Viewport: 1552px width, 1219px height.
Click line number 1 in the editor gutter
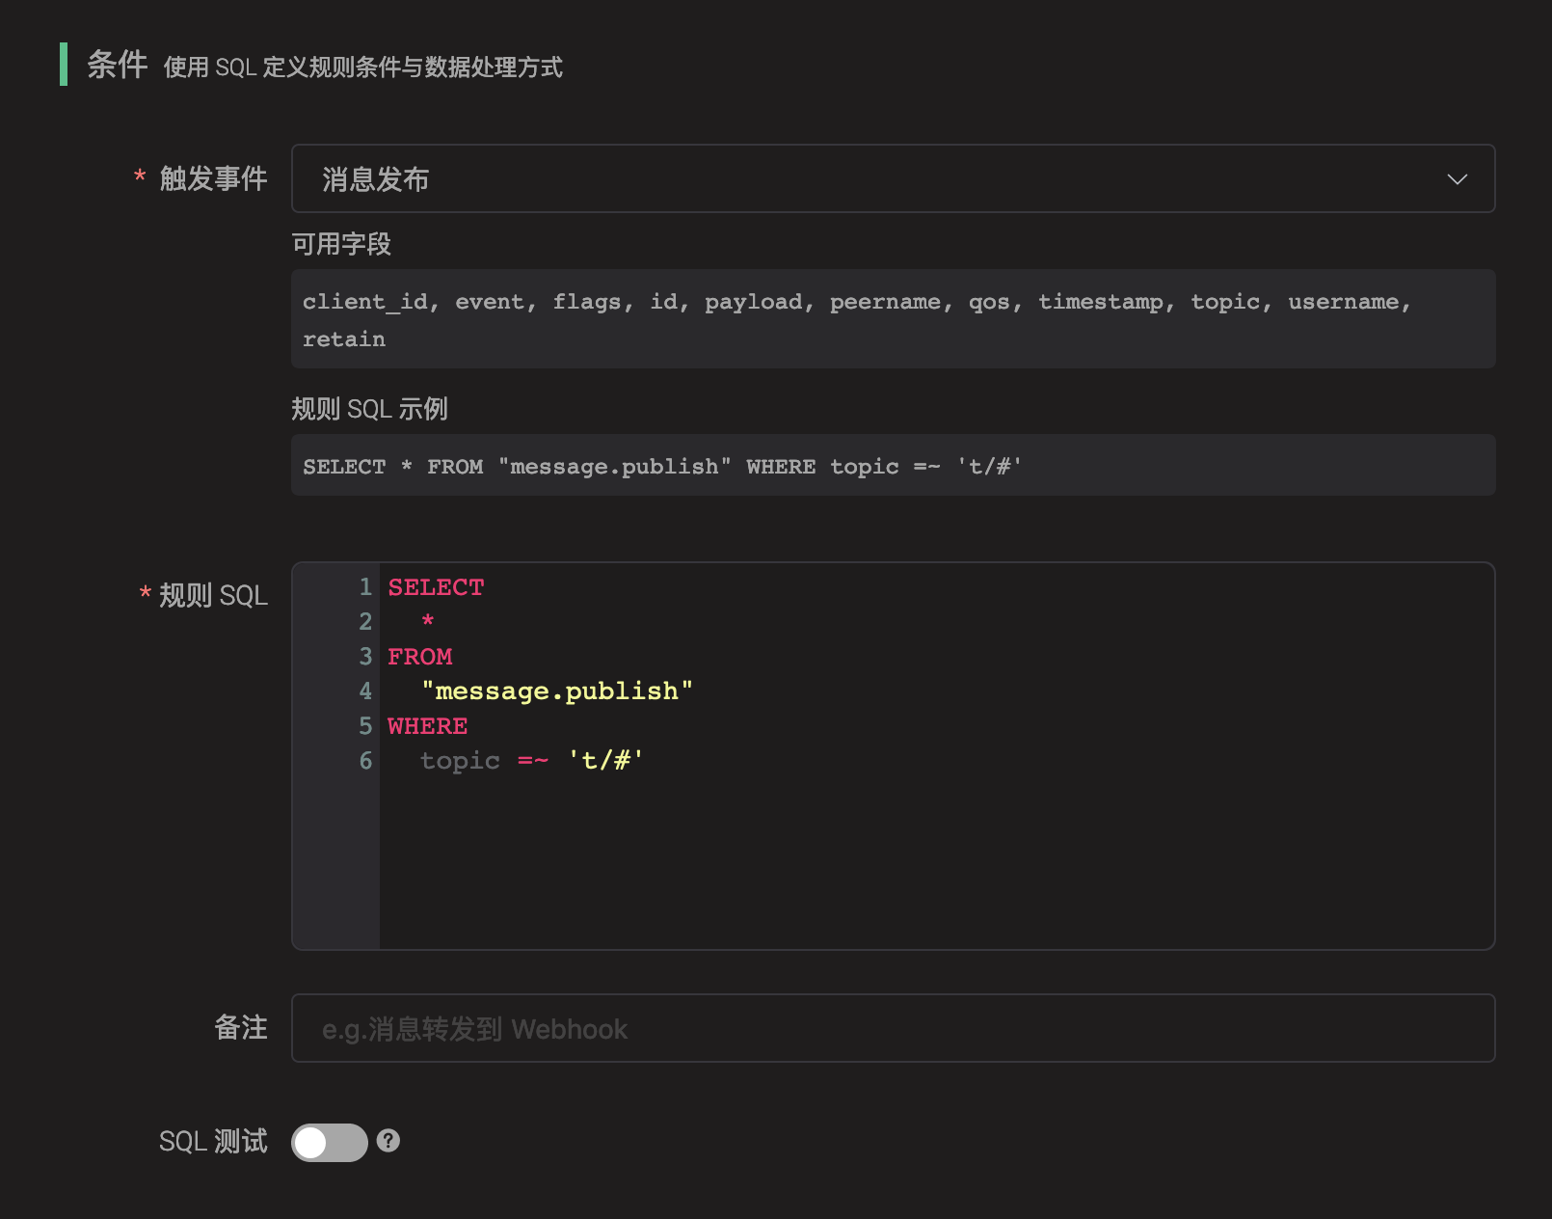click(365, 587)
